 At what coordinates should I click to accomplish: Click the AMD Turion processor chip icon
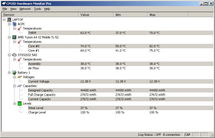(14, 37)
